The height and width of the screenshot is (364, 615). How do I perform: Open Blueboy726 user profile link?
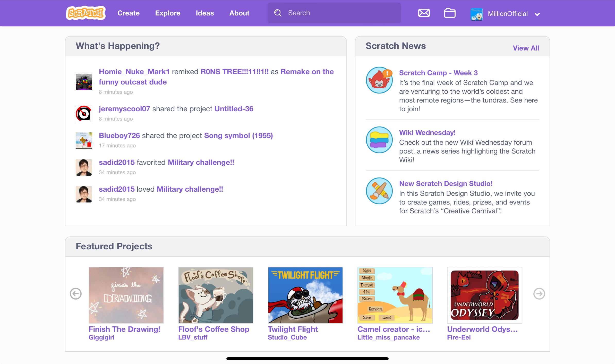tap(119, 136)
